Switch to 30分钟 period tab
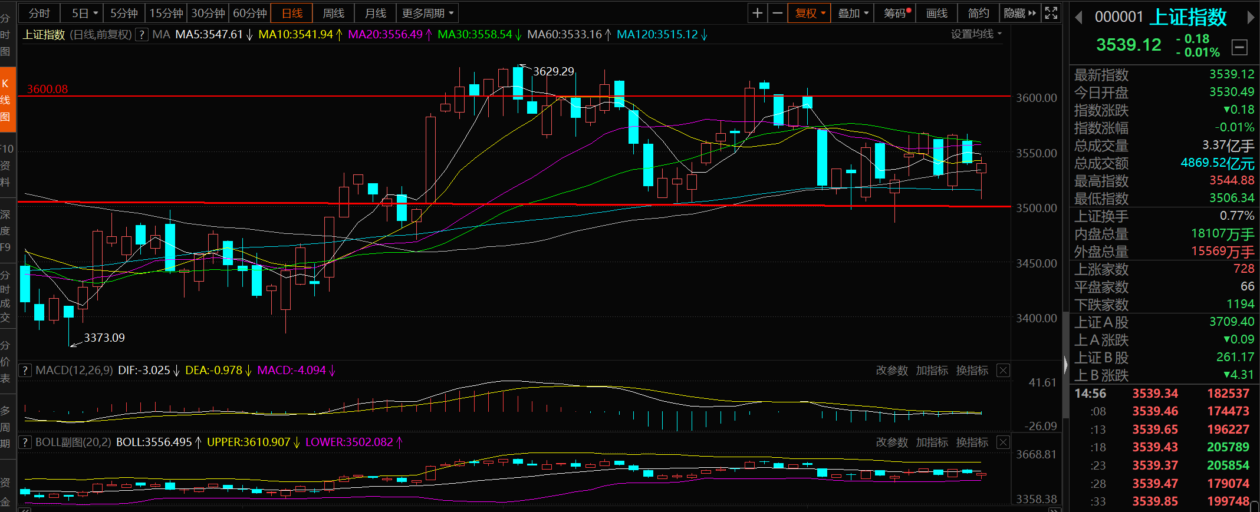 [x=208, y=13]
